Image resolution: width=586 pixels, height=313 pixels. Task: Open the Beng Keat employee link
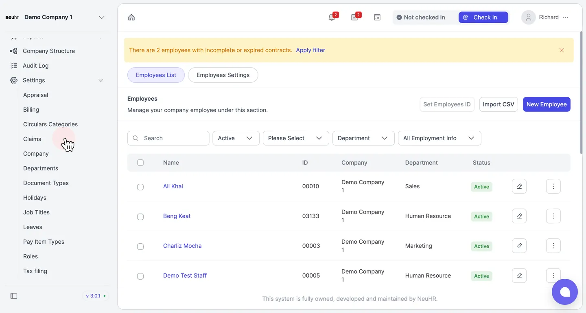(177, 216)
